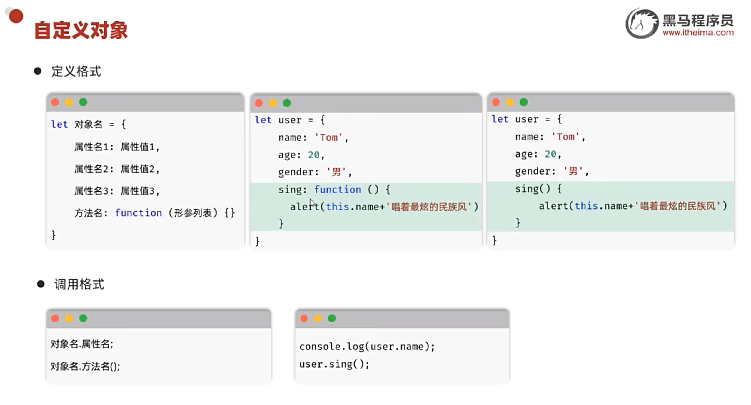Click green dot of 对象名.属性名 code window
751x405 pixels.
click(x=83, y=318)
